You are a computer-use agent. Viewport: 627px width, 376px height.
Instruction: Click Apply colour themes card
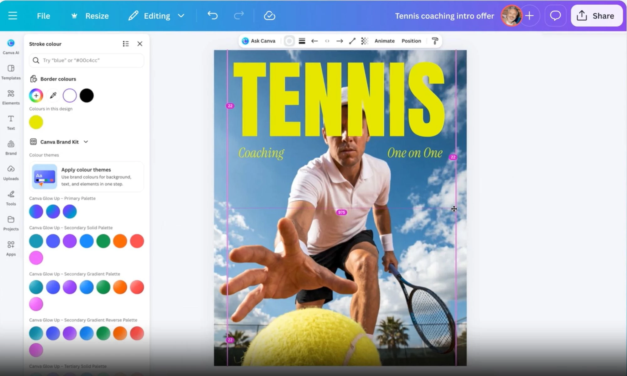[87, 177]
